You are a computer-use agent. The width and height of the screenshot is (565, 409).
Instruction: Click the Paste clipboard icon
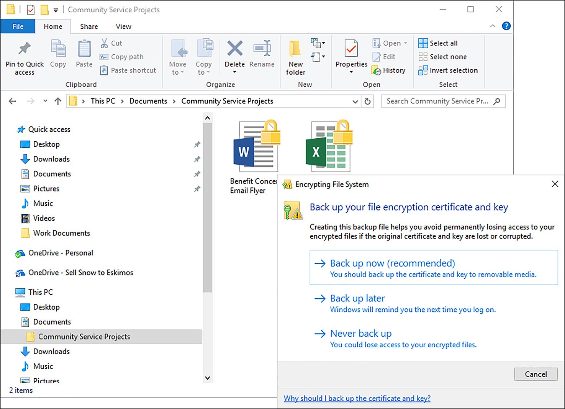point(84,49)
